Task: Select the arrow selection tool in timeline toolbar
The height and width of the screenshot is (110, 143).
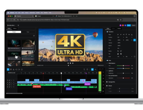Action: click(x=8, y=70)
